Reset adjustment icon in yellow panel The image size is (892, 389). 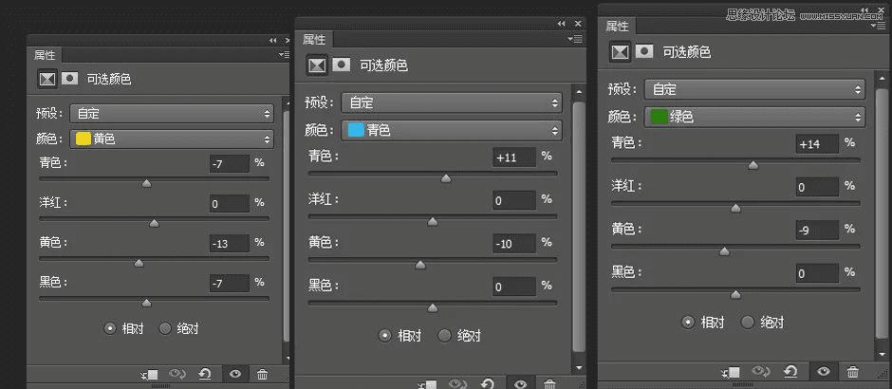coord(205,374)
